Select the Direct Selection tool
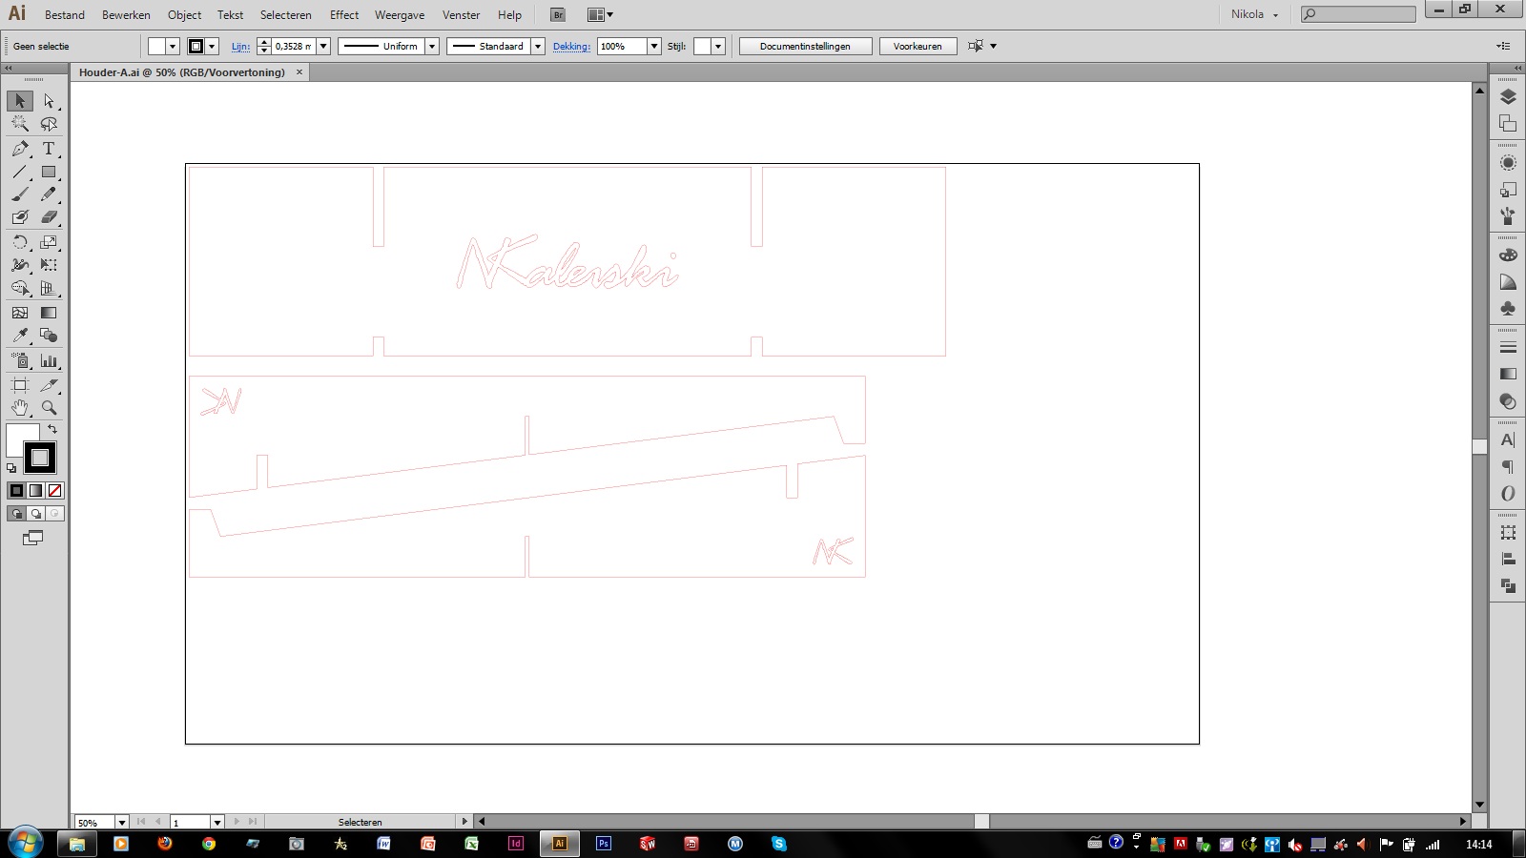The image size is (1526, 858). click(x=49, y=101)
